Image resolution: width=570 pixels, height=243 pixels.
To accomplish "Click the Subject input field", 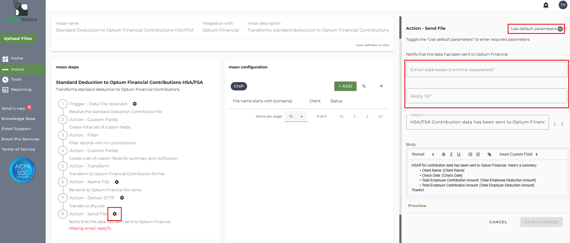I will pyautogui.click(x=477, y=122).
